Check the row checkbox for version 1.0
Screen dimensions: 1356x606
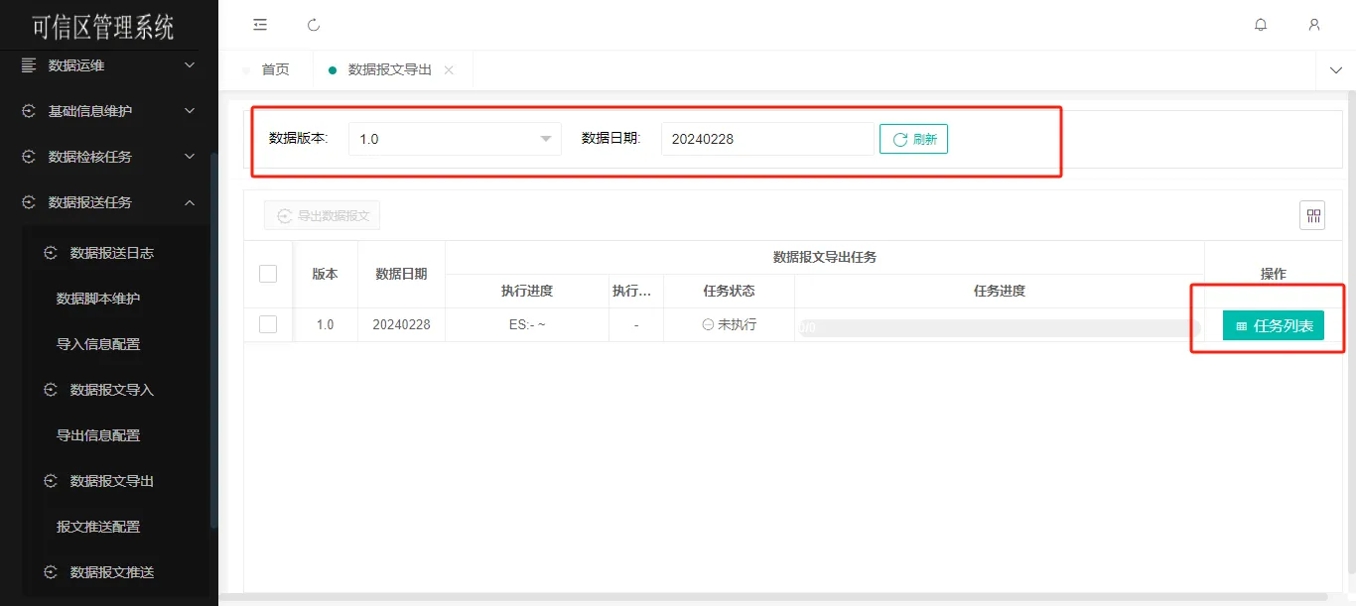[x=268, y=324]
